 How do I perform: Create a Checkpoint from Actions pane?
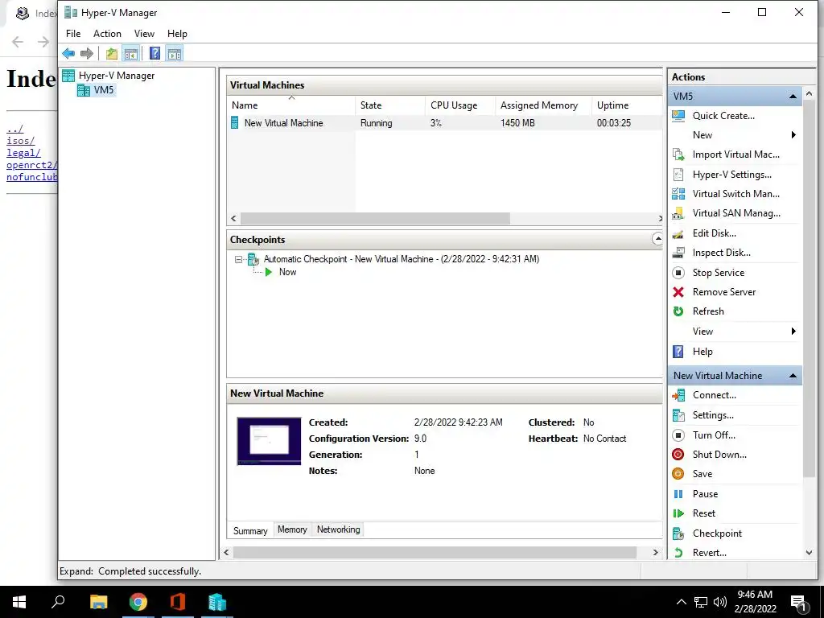(717, 533)
